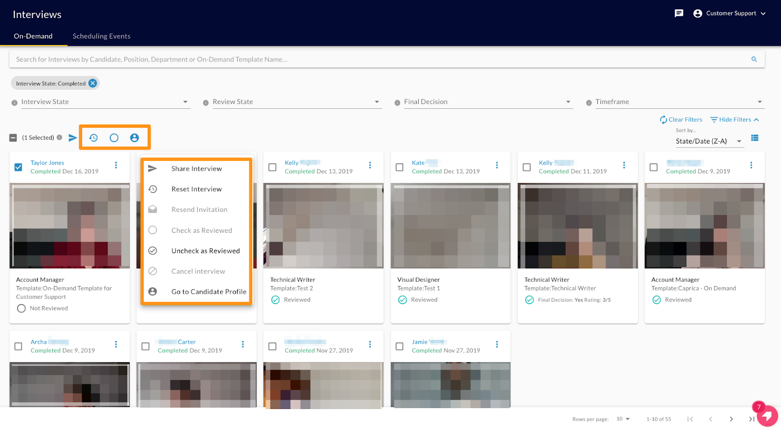The width and height of the screenshot is (781, 430).
Task: Click the share selected interviews arrow icon
Action: (73, 138)
